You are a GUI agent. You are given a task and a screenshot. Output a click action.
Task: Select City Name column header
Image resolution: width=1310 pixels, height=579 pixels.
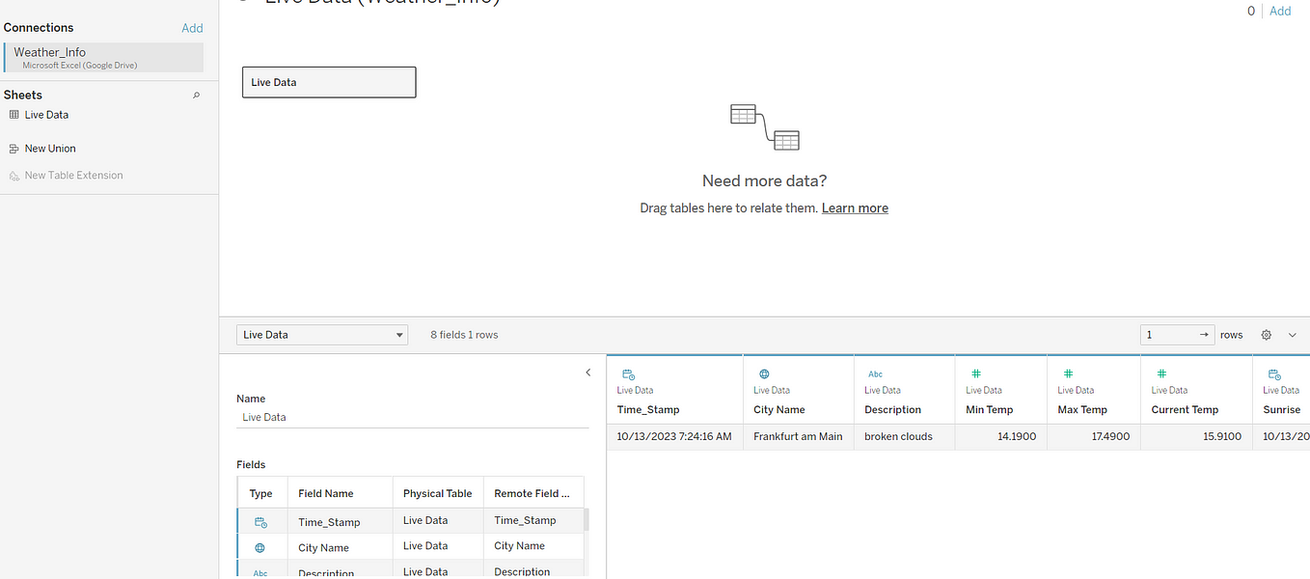coord(779,410)
